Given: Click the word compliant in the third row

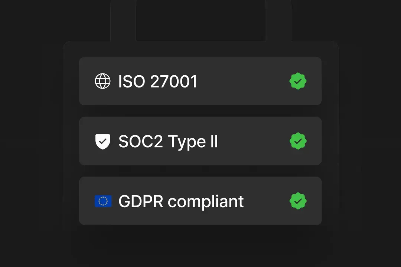Looking at the screenshot, I should [206, 202].
